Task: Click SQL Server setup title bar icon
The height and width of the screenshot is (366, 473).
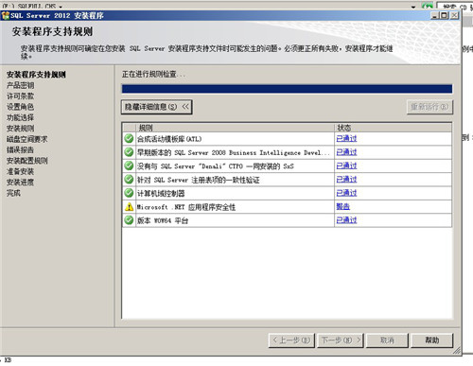Action: [x=6, y=15]
